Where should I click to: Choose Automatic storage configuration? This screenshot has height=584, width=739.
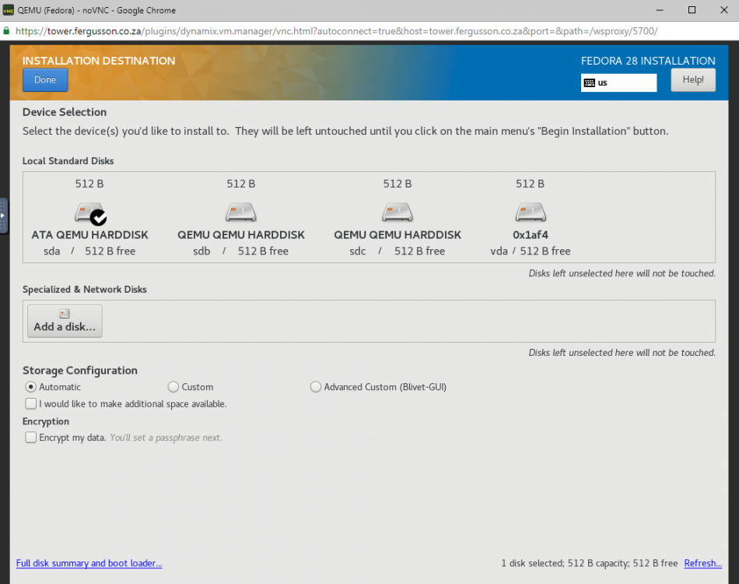coord(30,387)
